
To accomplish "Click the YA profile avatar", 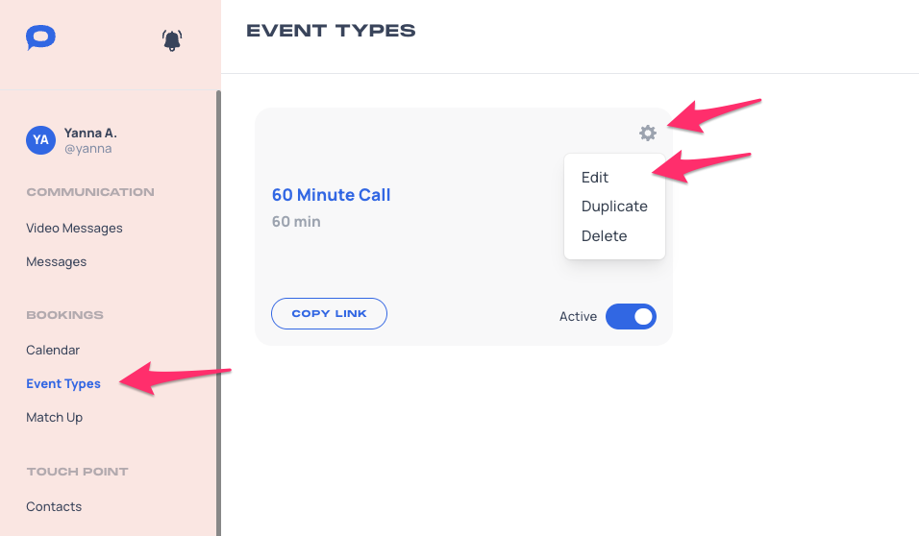I will coord(40,140).
